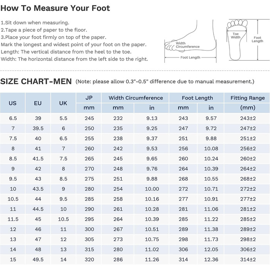Click the 12.36 foot length inches value
This screenshot has width=270, height=270.
211,259
